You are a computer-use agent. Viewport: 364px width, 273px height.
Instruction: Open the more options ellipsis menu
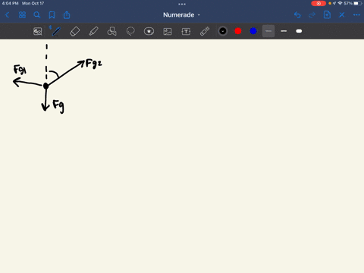tap(356, 15)
